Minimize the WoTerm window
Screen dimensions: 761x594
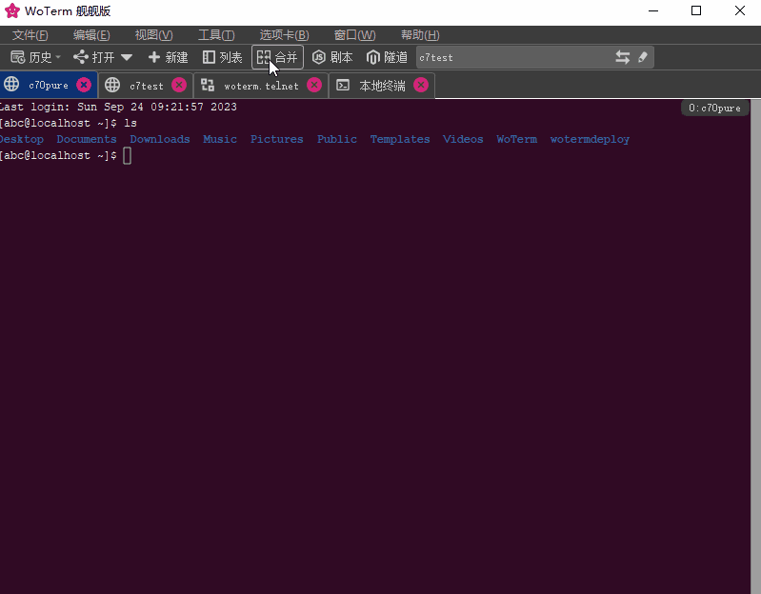coord(653,10)
